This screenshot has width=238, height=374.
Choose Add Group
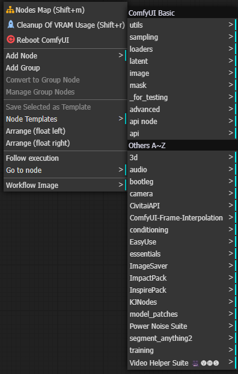tap(66, 68)
